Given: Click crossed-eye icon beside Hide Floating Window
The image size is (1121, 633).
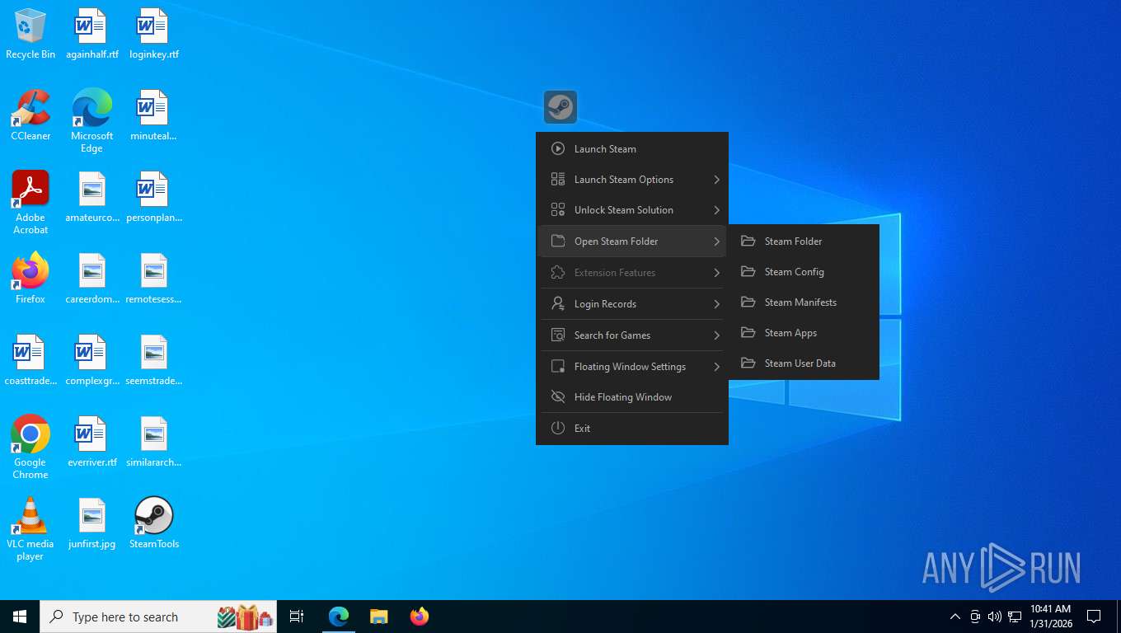Looking at the screenshot, I should pos(558,397).
